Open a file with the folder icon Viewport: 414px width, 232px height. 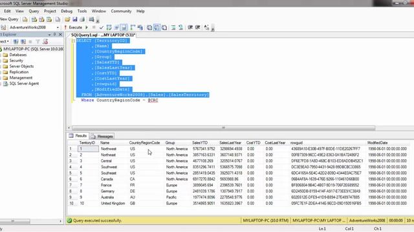pyautogui.click(x=67, y=19)
